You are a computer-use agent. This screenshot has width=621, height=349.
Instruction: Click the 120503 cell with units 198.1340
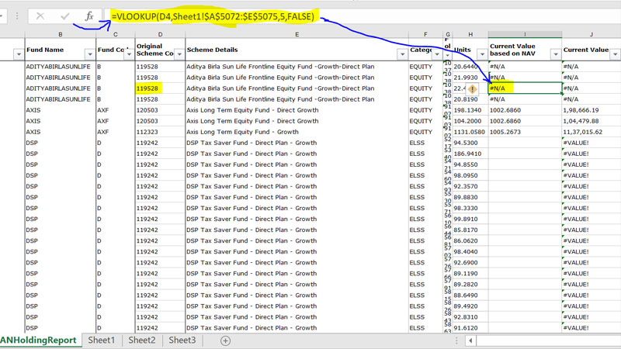(x=160, y=110)
